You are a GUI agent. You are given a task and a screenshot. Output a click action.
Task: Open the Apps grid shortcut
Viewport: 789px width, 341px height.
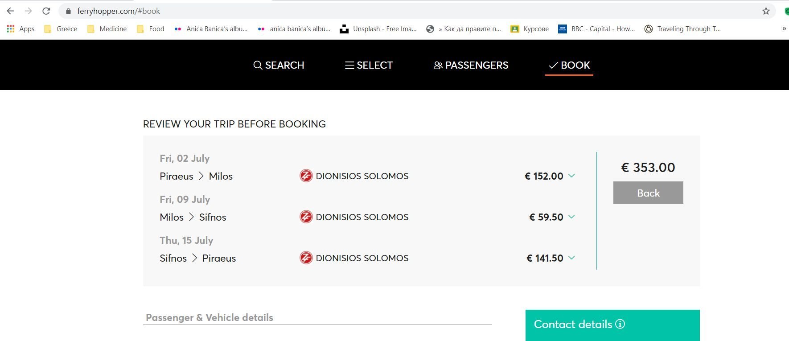click(x=21, y=29)
